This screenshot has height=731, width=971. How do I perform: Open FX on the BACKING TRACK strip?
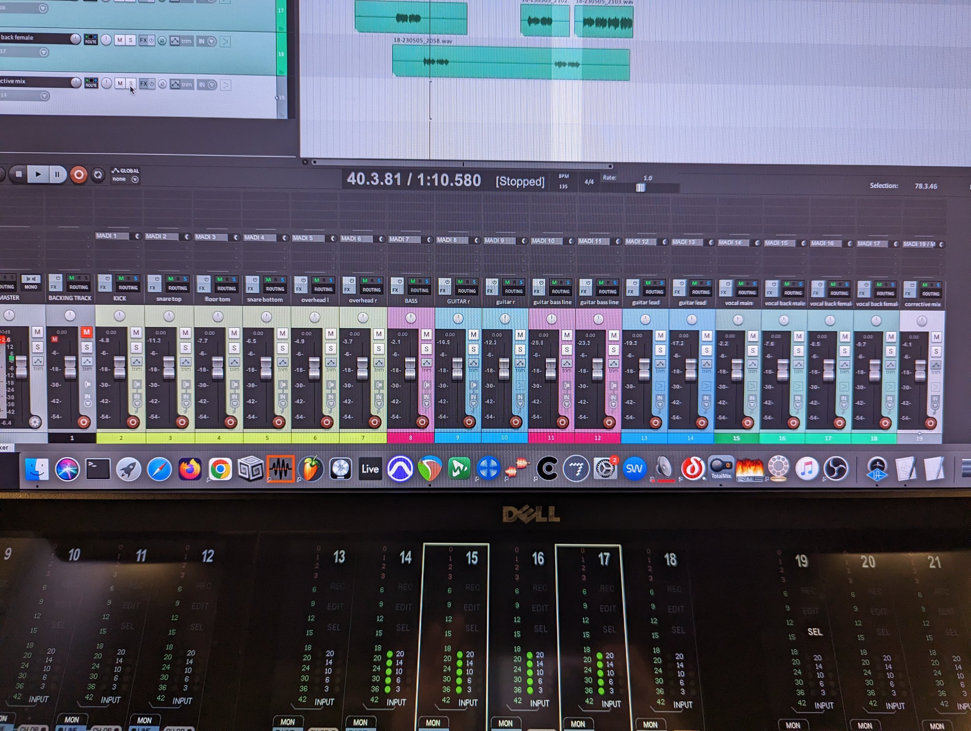pos(54,287)
